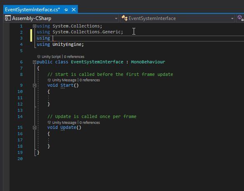Viewport: 244px width, 191px height.
Task: Click MonoBehaviour base class name
Action: (148, 62)
